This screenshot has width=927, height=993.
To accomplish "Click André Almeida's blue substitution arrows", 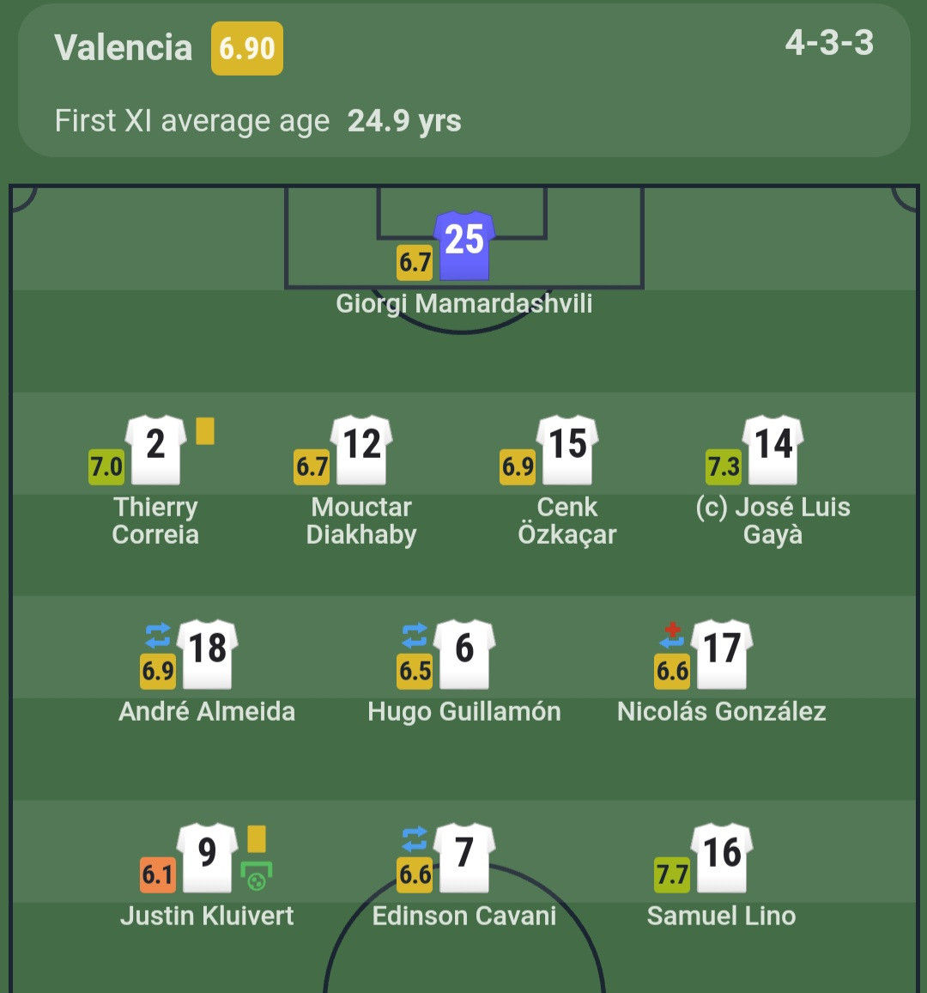I will (158, 635).
